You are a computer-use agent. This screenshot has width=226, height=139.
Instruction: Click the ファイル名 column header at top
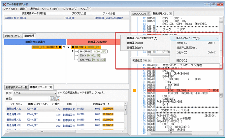click(x=109, y=14)
